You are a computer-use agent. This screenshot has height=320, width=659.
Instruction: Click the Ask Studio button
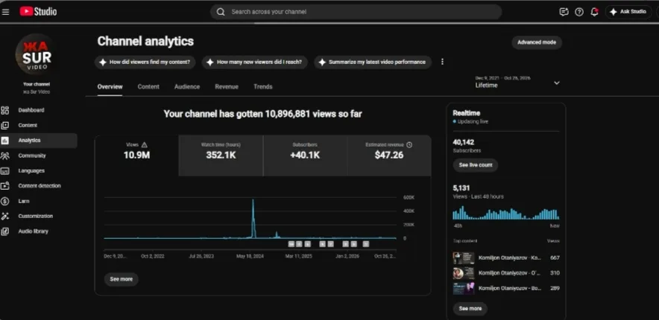pyautogui.click(x=628, y=12)
